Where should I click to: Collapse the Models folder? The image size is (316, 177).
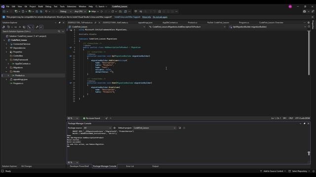coord(6,71)
